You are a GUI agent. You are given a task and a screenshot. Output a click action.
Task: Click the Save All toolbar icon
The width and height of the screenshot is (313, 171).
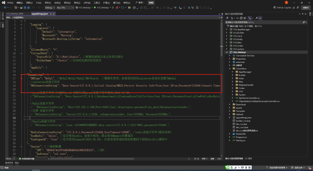coord(28,8)
